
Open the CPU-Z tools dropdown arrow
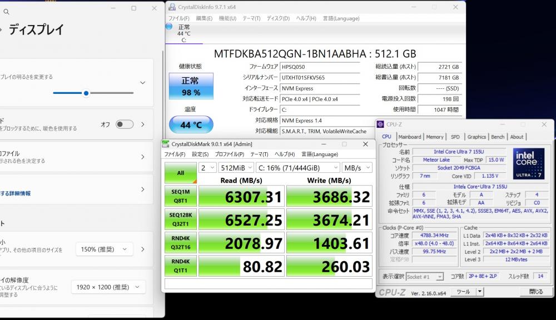click(x=480, y=292)
